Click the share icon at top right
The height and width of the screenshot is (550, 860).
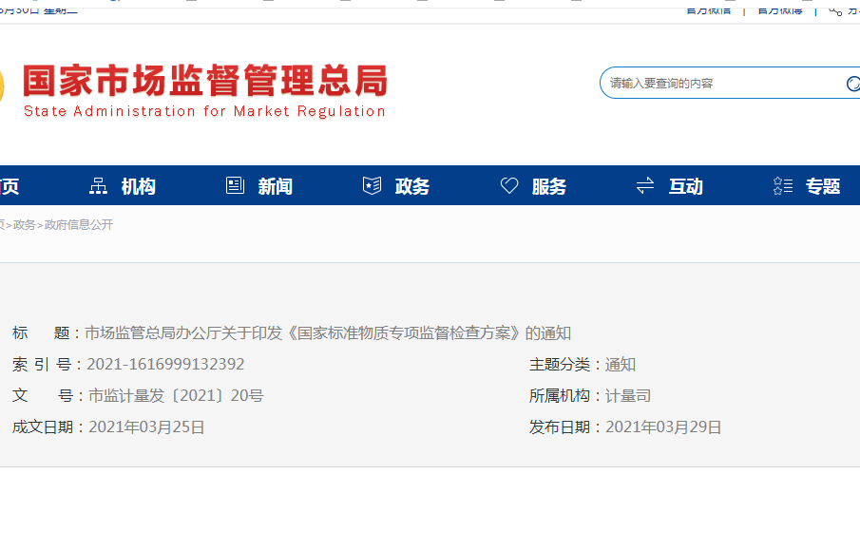[834, 9]
